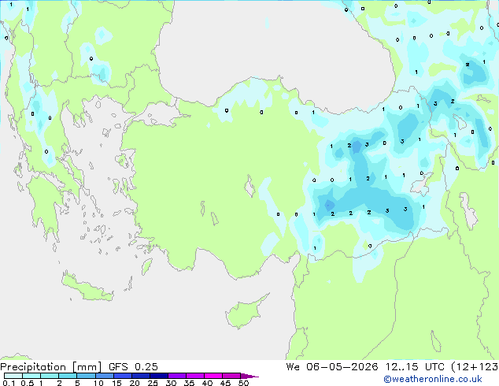This screenshot has width=499, height=386.
Task: Click the 40–45 mm magenta legend box
Action: pos(213,376)
